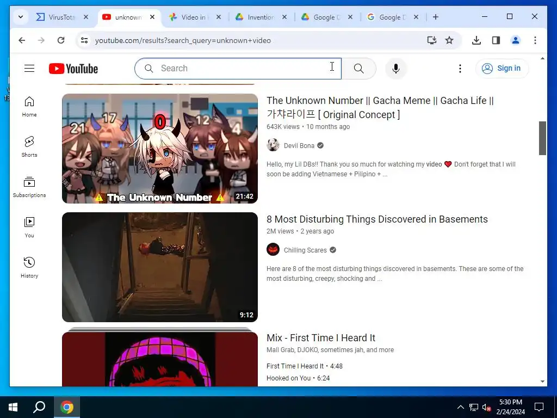Image resolution: width=557 pixels, height=418 pixels.
Task: Open a new browser tab
Action: [436, 17]
